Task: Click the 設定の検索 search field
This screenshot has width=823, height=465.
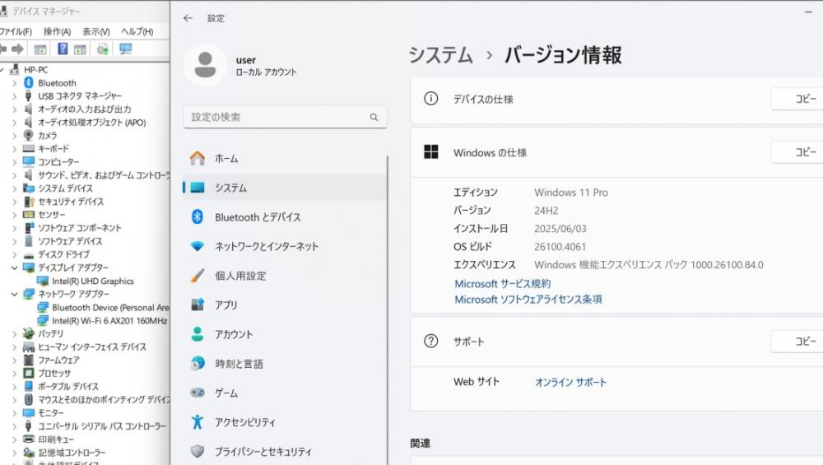Action: 285,117
